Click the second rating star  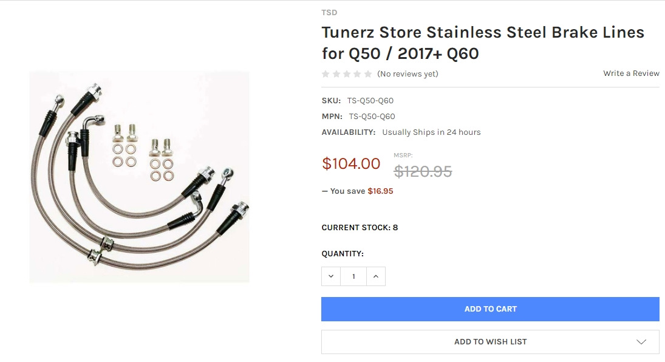pyautogui.click(x=336, y=74)
